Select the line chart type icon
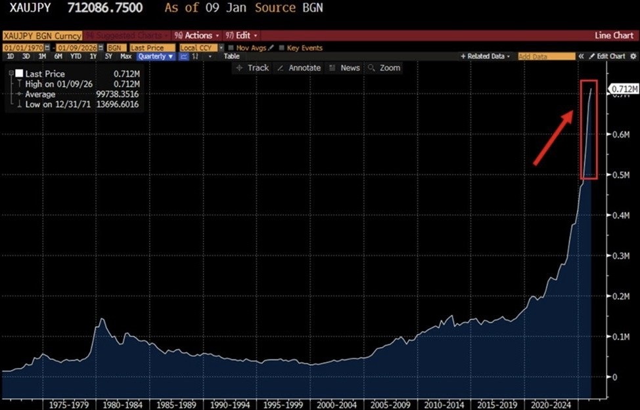 point(183,56)
